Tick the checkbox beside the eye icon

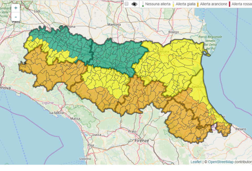click(127, 4)
